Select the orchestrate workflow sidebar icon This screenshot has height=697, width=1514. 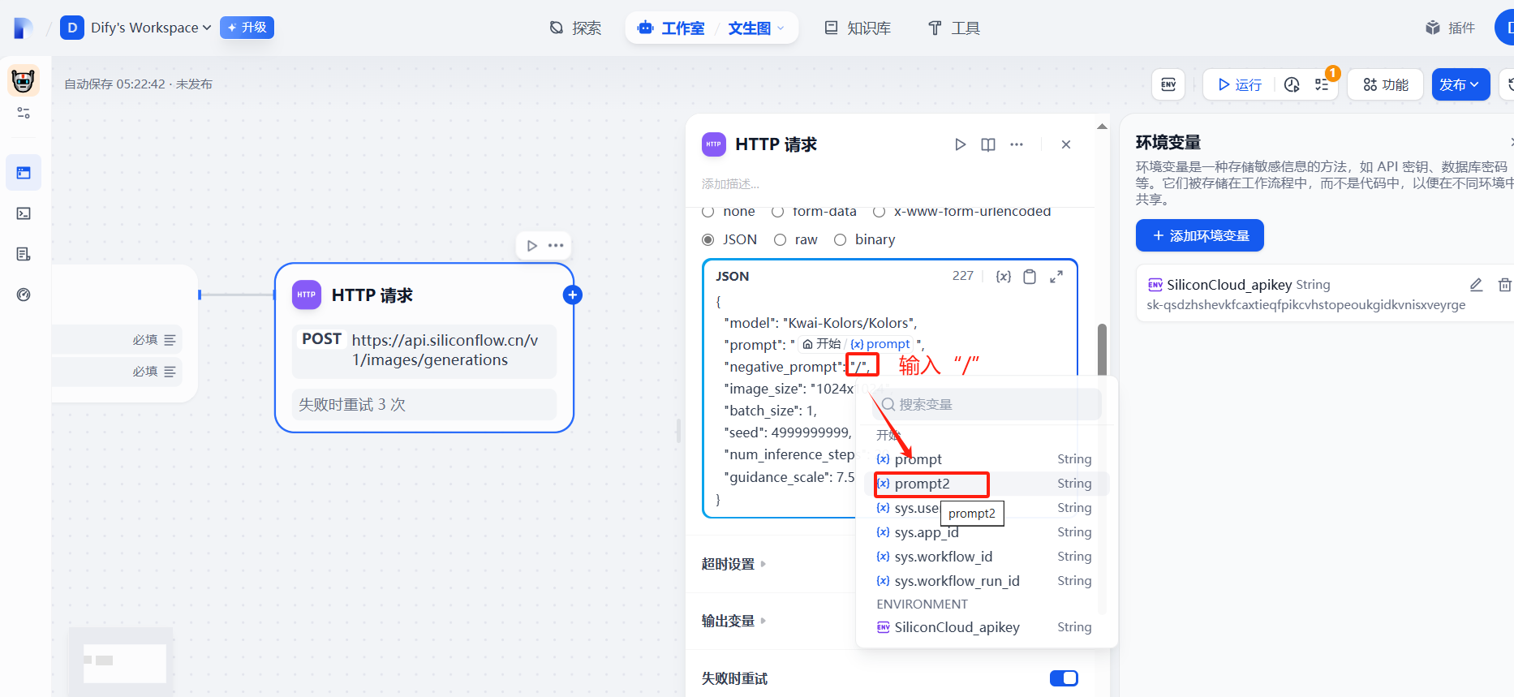point(24,173)
